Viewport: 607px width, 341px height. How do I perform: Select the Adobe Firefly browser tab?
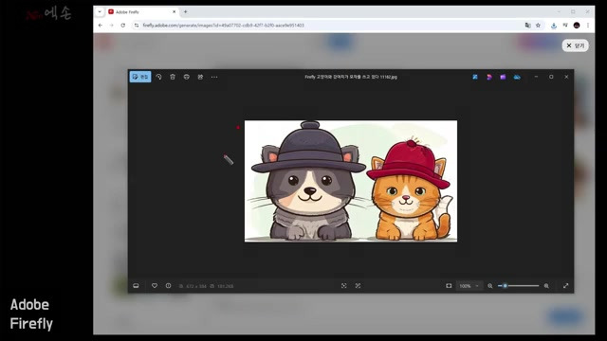[x=142, y=12]
